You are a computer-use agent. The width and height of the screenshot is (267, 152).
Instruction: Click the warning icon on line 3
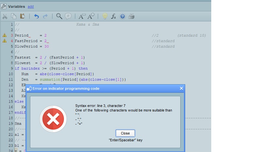pyautogui.click(x=5, y=35)
